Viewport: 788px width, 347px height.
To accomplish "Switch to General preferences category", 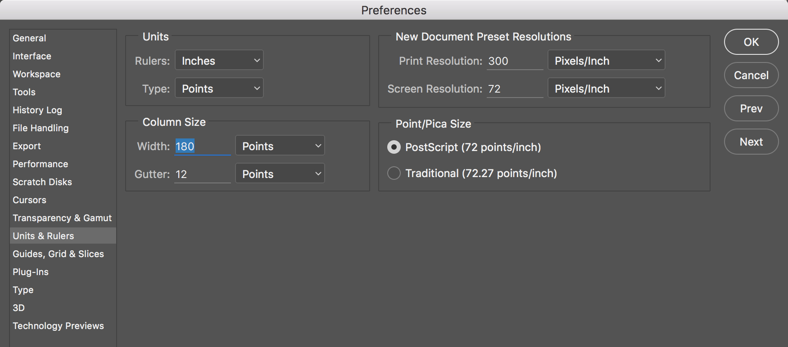I will (29, 38).
